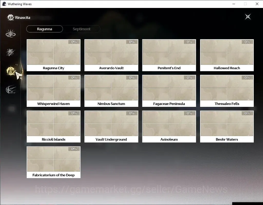Switch to the Septimont tab
The height and width of the screenshot is (205, 263).
tap(82, 29)
